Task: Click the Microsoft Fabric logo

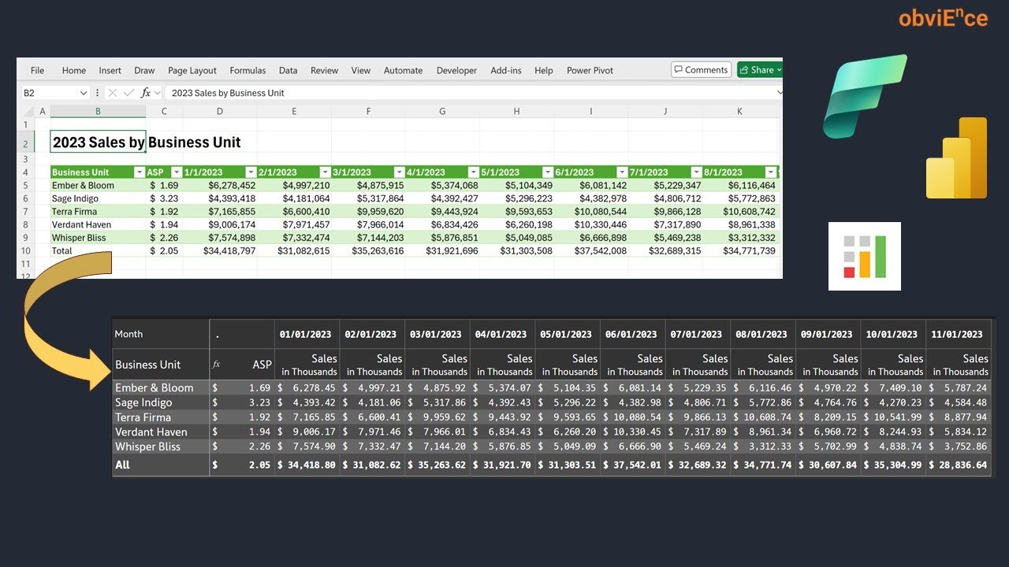Action: (865, 96)
